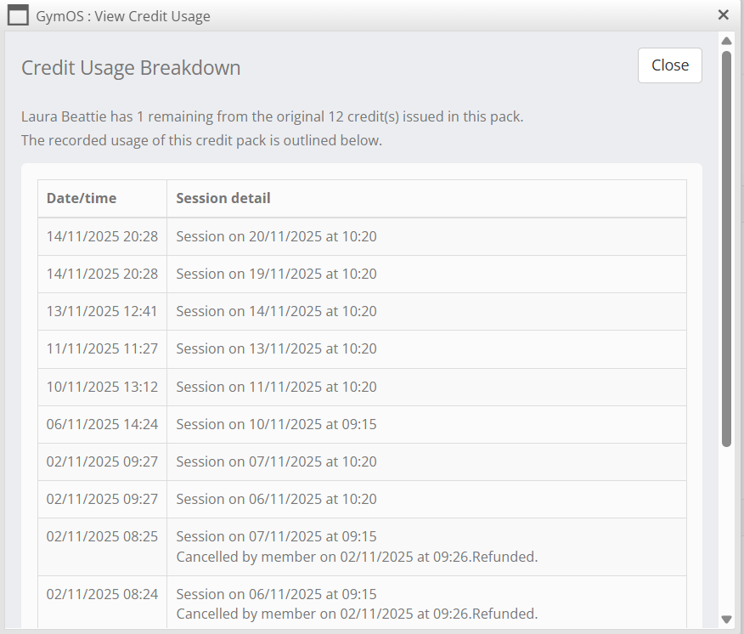Click the vertical scrollbar thumb
The width and height of the screenshot is (744, 634).
click(x=726, y=246)
